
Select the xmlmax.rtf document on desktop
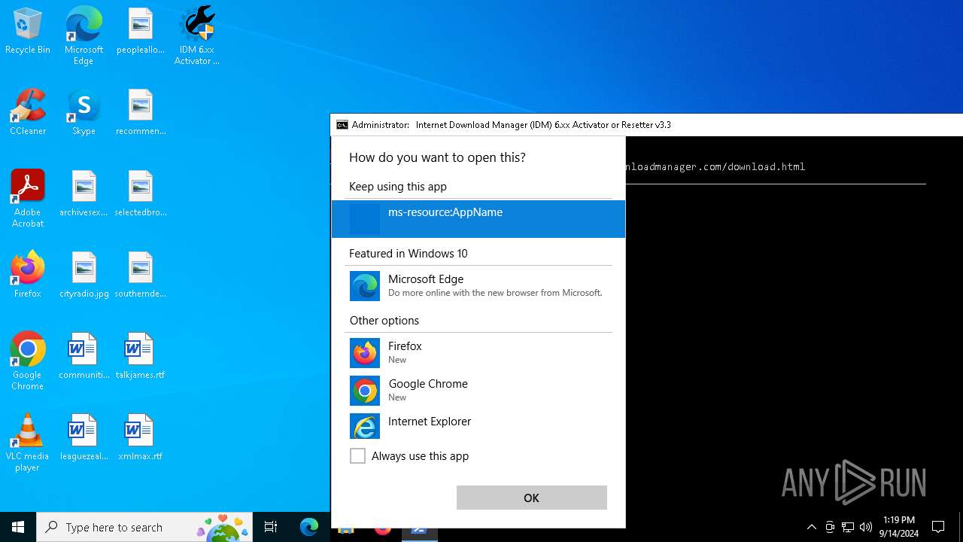pyautogui.click(x=141, y=438)
